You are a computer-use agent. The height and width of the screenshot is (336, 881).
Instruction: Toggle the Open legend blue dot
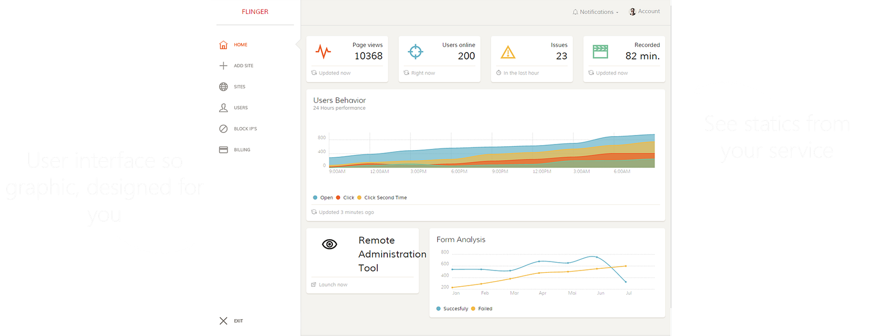(315, 198)
